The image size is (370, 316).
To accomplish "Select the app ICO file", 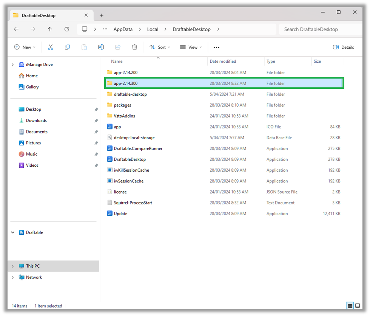I will click(224, 127).
